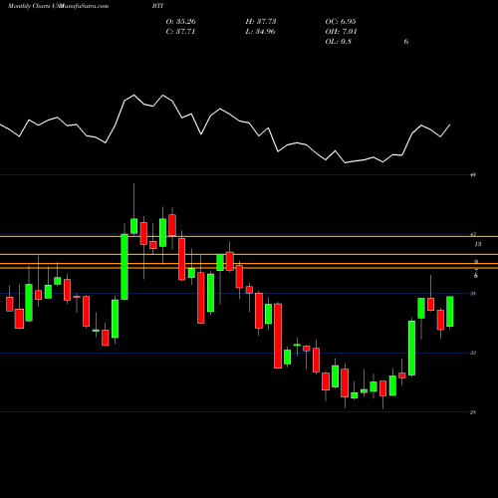
Task: Click the 'OL: 0.8' reading
Action: coord(339,42)
